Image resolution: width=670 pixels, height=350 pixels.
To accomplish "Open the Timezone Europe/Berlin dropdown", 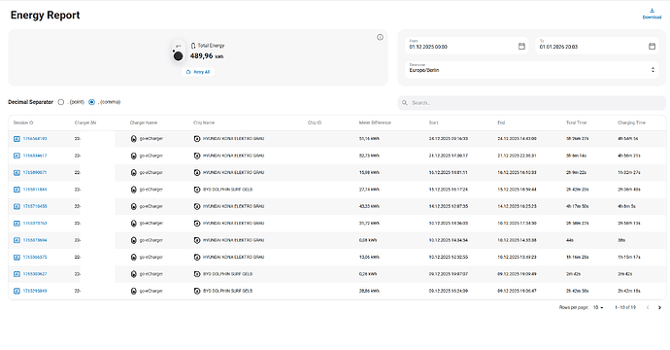I will coord(531,69).
